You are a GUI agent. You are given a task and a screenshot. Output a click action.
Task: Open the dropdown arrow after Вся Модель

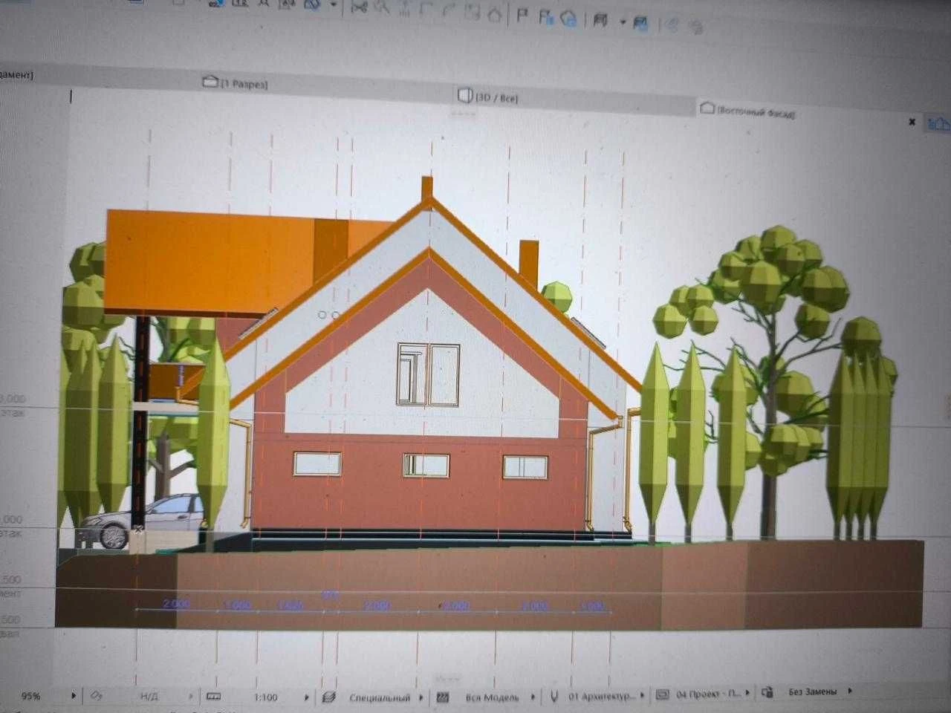pyautogui.click(x=533, y=697)
